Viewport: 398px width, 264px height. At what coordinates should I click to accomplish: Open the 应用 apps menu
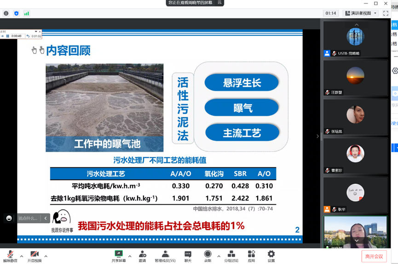[251, 256]
